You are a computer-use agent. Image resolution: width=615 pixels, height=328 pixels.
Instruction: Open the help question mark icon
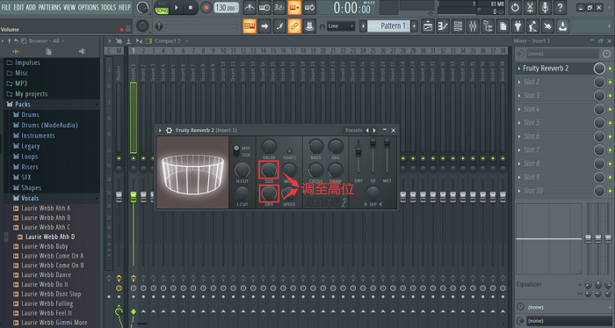coord(561,7)
